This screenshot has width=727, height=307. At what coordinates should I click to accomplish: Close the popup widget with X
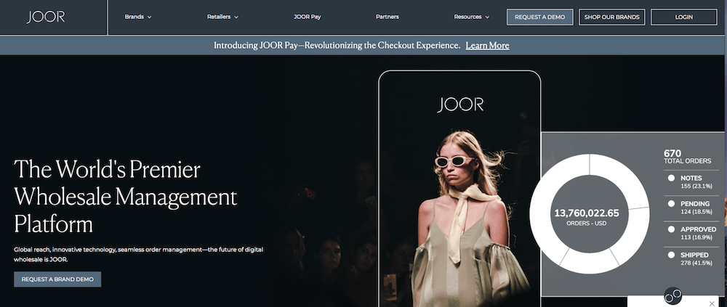712,303
